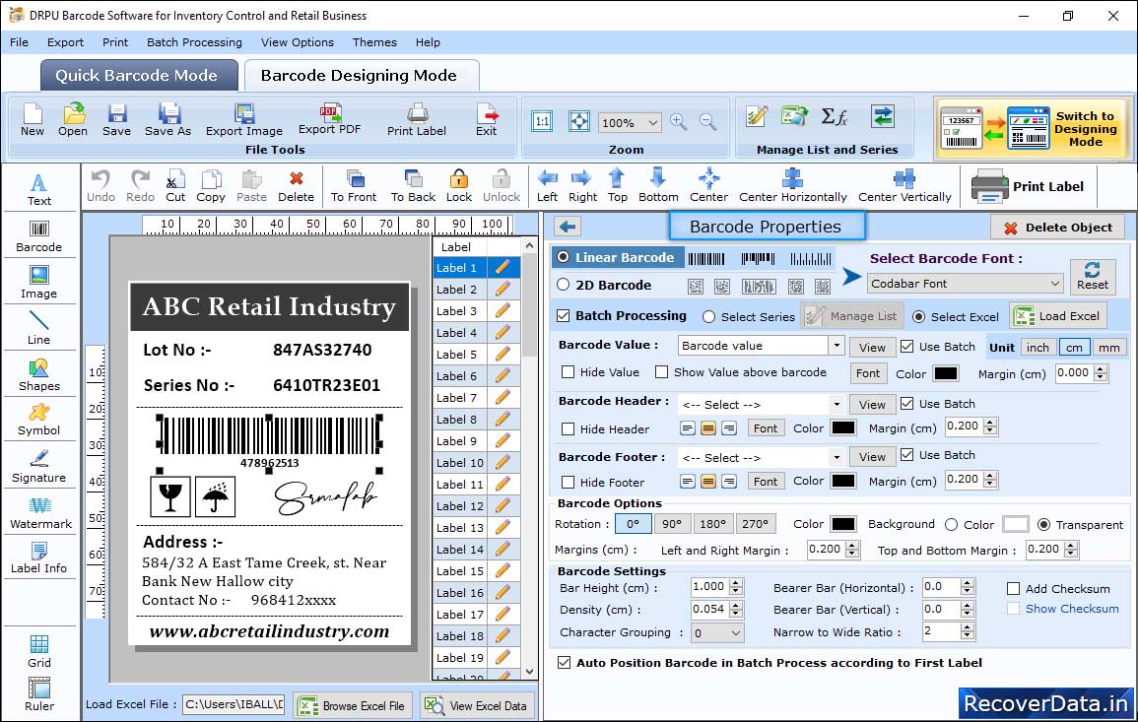Insert a Watermark
Viewport: 1138px width, 722px height.
click(40, 513)
